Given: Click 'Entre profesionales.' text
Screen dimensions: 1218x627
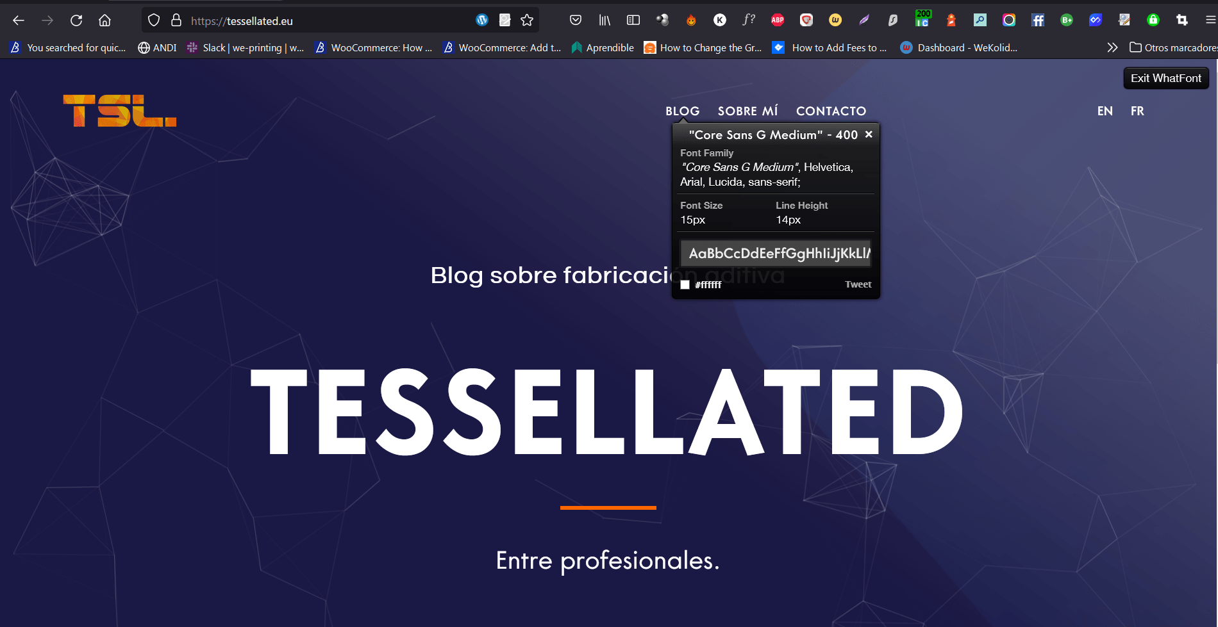Looking at the screenshot, I should pyautogui.click(x=608, y=560).
